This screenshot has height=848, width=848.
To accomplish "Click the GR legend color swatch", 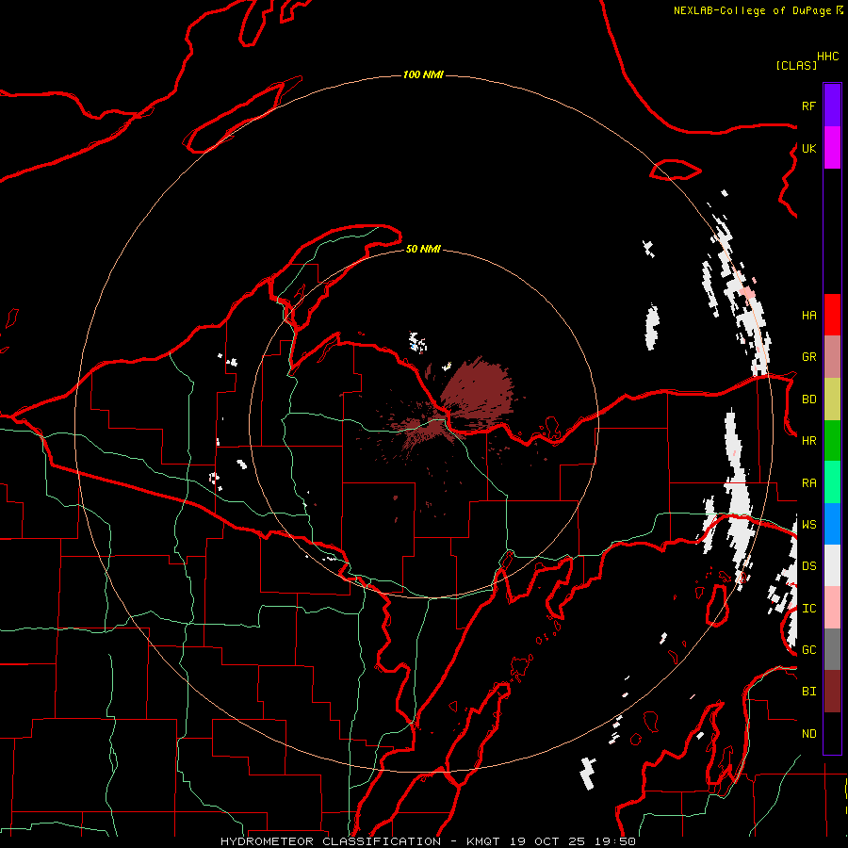I will pos(832,357).
